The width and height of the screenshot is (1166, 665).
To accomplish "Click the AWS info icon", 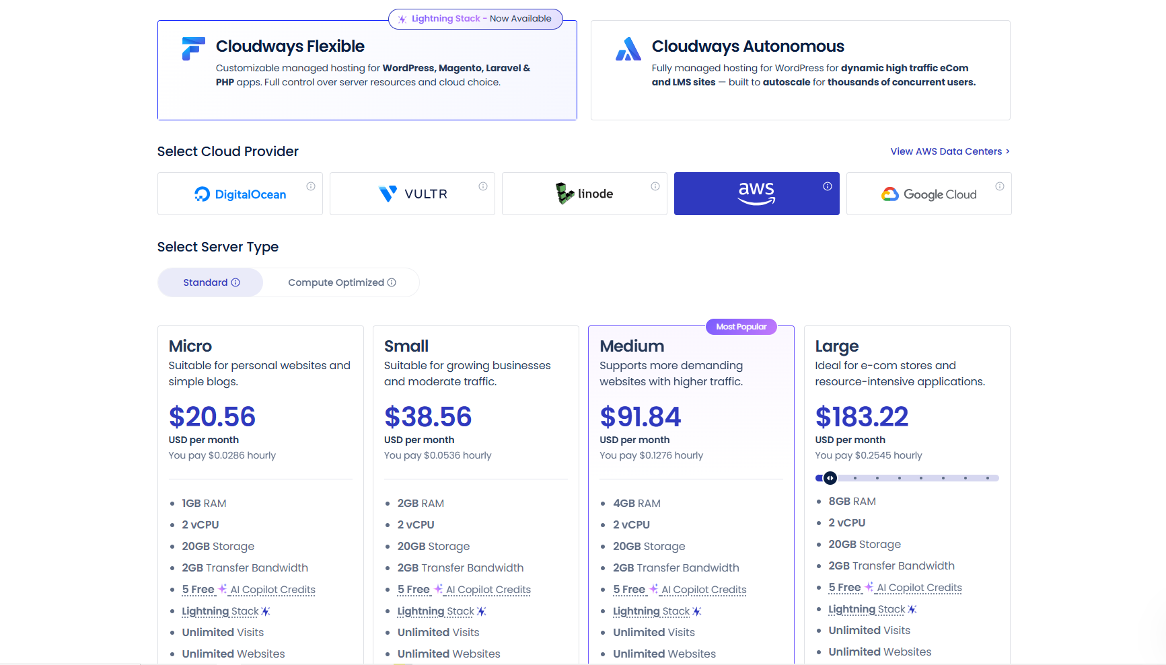I will click(828, 186).
